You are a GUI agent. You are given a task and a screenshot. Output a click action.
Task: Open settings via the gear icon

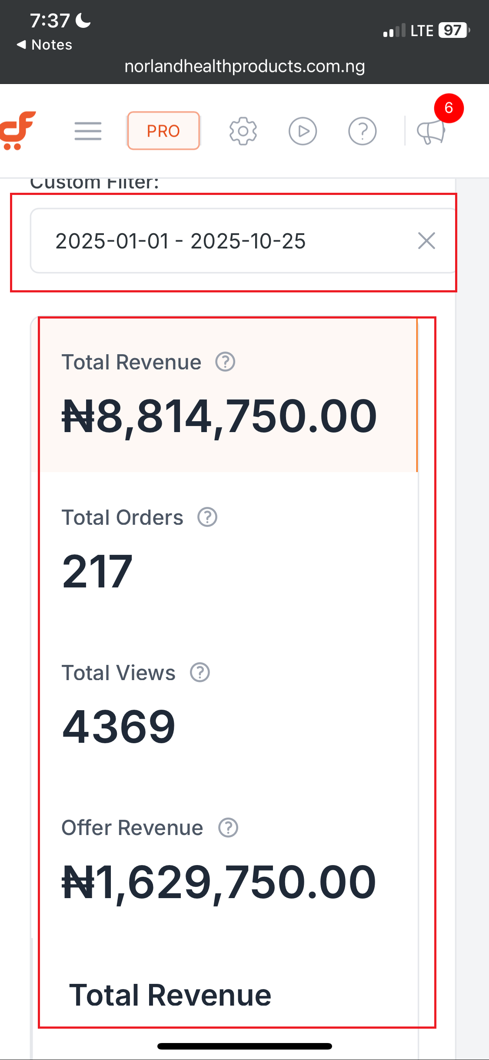click(243, 131)
